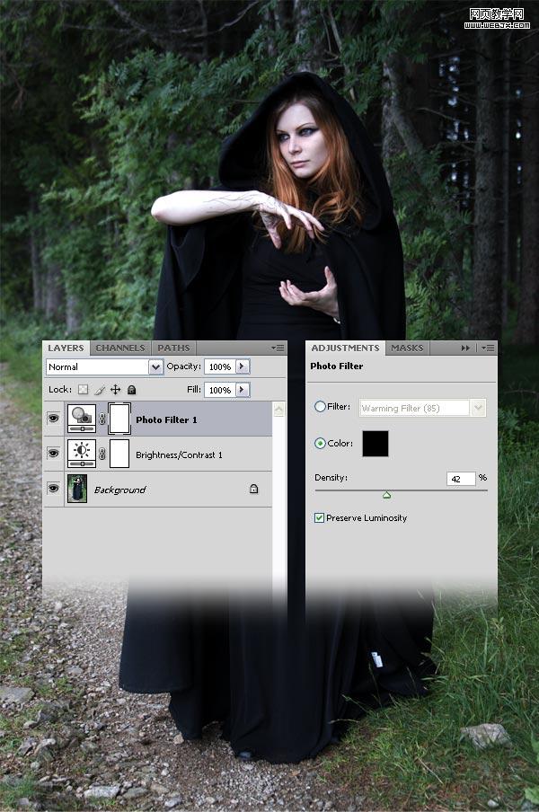This screenshot has width=539, height=812.
Task: Enable lock all padlock icon
Action: click(x=131, y=390)
